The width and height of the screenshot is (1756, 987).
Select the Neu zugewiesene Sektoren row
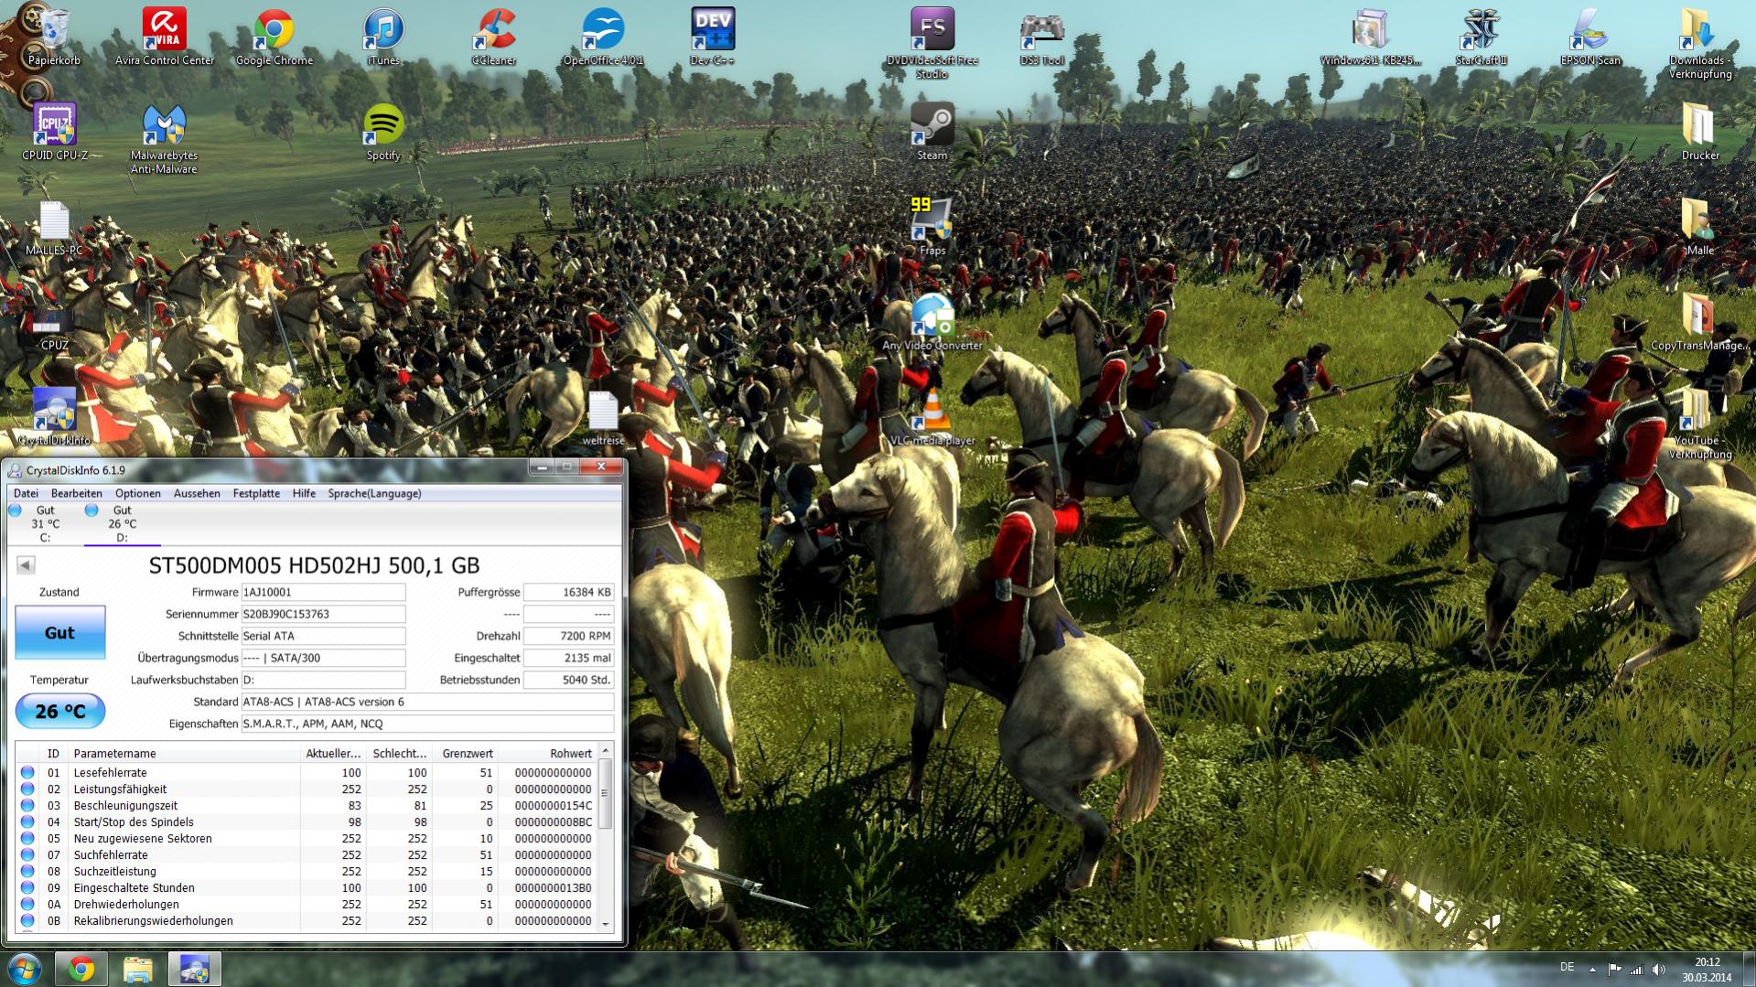point(307,839)
